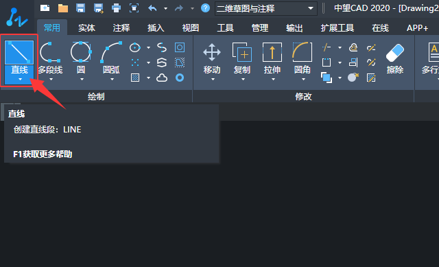Click the multiple points tool icon

click(135, 62)
